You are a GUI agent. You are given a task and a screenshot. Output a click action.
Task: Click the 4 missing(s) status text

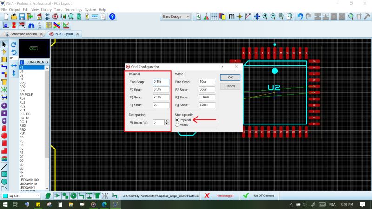click(x=225, y=196)
